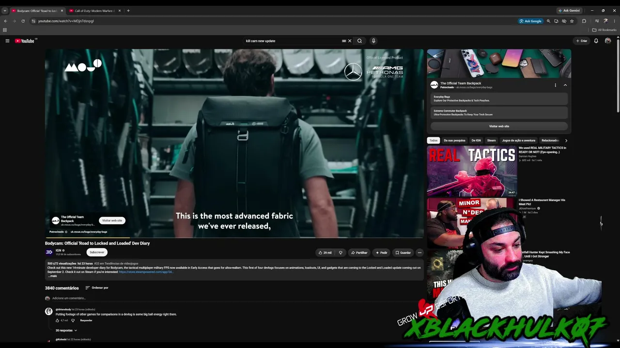
Task: Open the video's more actions menu
Action: pyautogui.click(x=419, y=253)
